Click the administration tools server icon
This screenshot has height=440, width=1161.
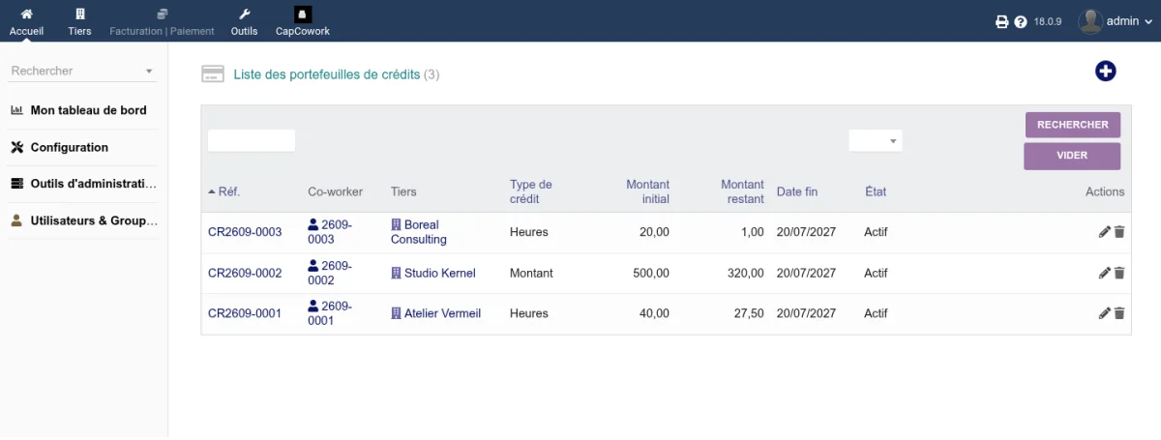(x=16, y=184)
